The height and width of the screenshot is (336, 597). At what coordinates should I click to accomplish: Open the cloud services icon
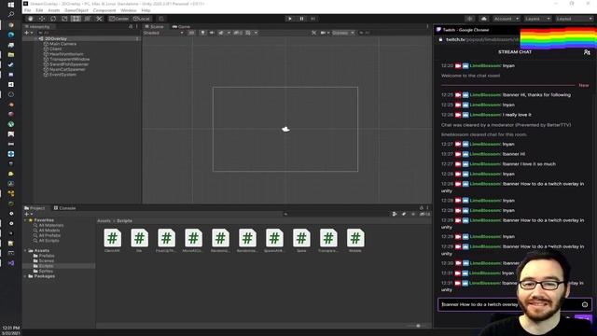pos(483,19)
